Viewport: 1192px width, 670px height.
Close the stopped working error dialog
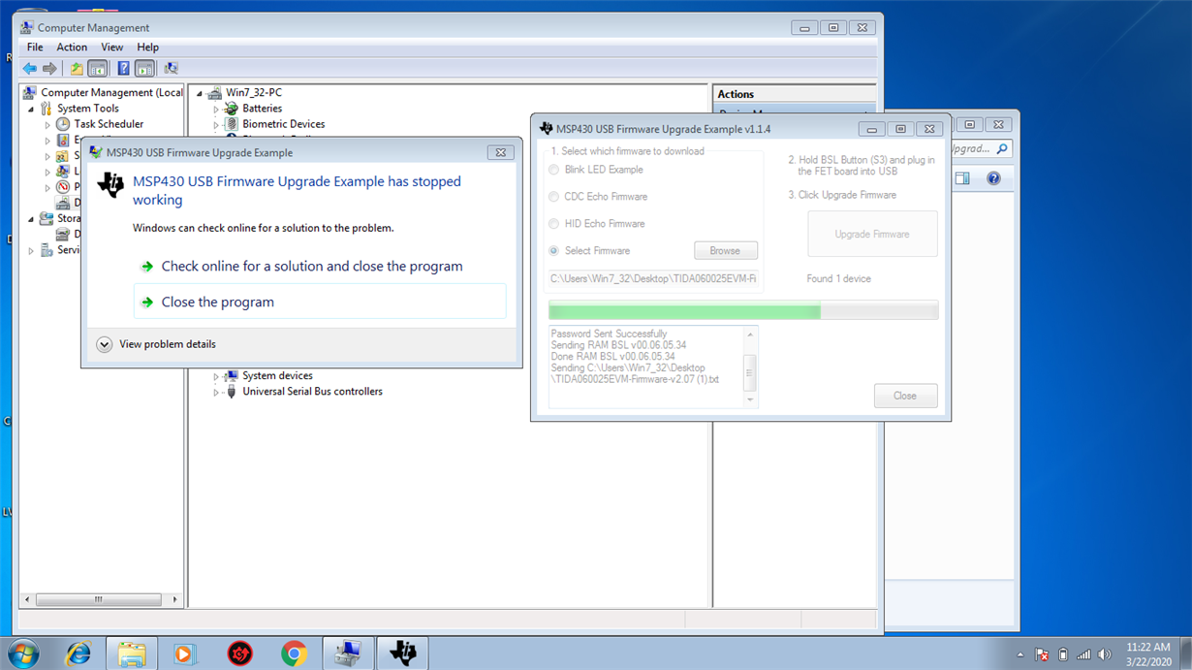tap(500, 152)
